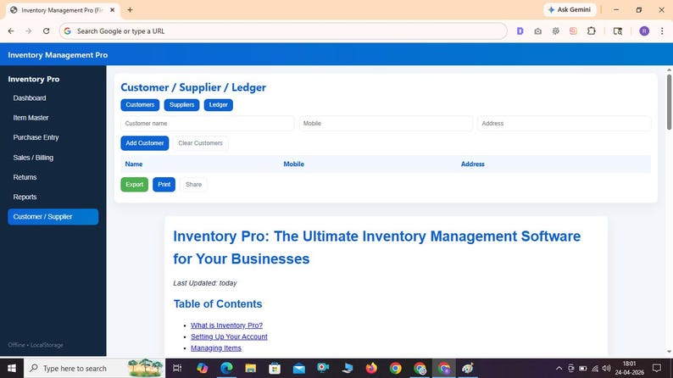Click the Address input field

[564, 123]
